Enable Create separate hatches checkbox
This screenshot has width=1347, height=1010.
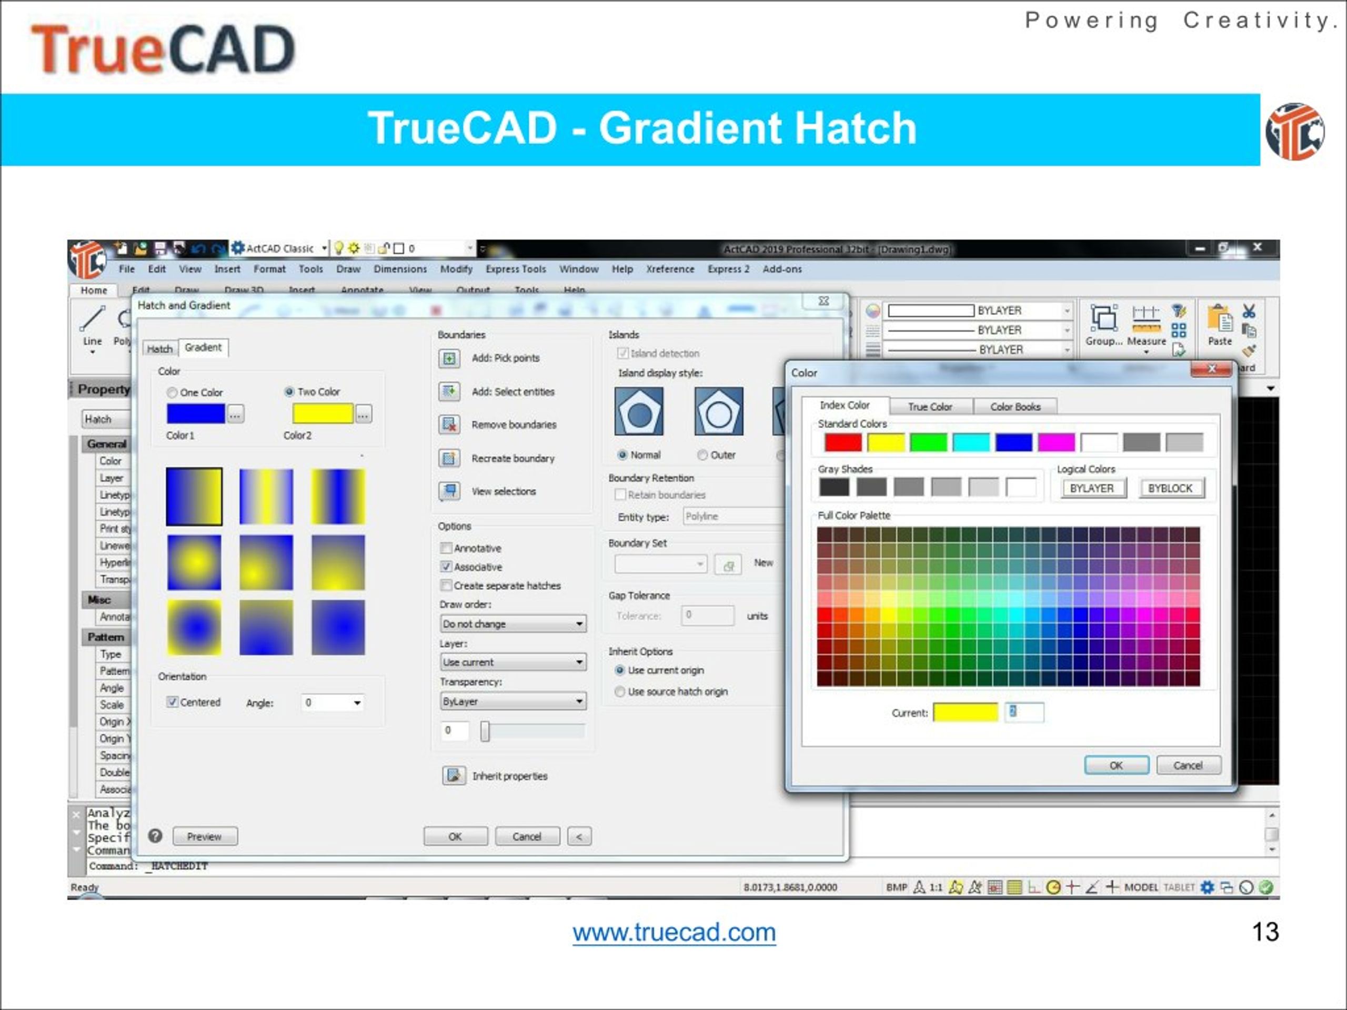coord(446,585)
